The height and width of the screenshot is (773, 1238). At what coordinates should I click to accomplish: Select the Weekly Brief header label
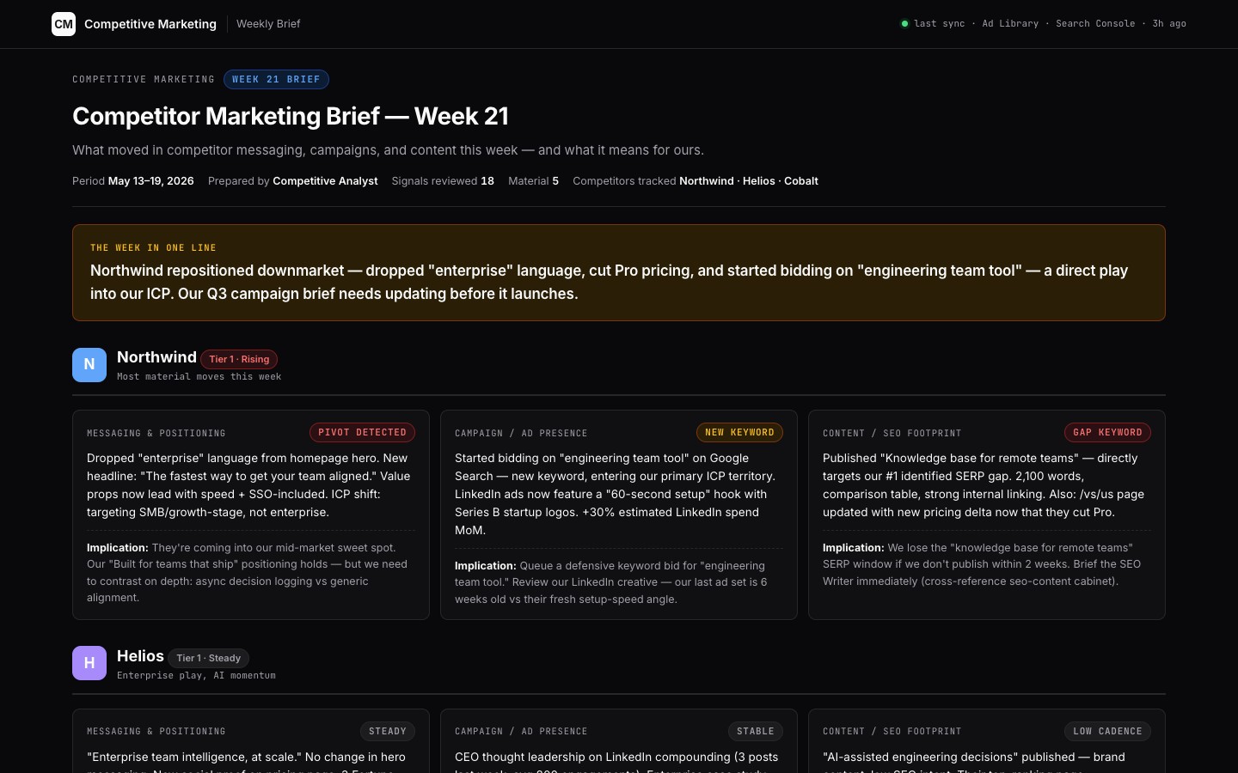tap(268, 24)
